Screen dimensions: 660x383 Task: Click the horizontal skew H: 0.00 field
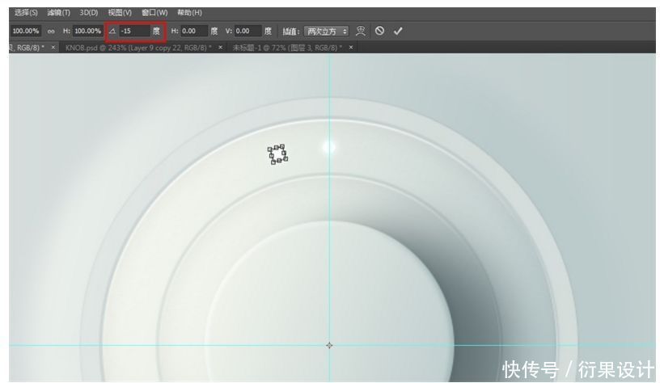pyautogui.click(x=194, y=32)
